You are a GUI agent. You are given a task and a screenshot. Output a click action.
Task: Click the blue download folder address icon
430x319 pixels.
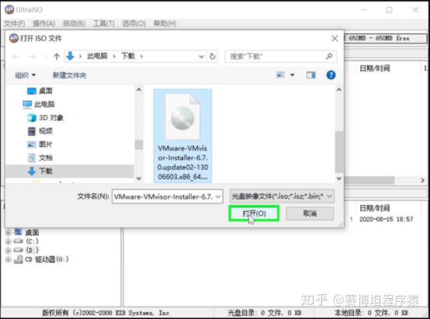[x=70, y=56]
